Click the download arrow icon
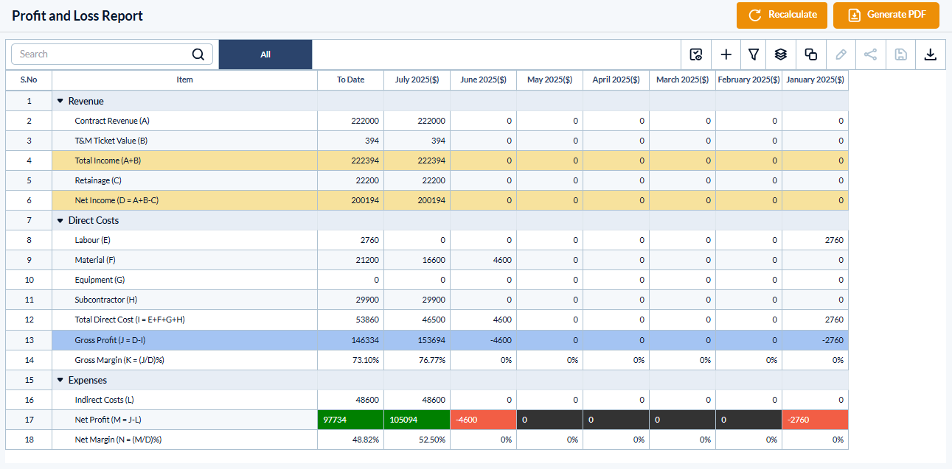The image size is (952, 469). point(930,54)
